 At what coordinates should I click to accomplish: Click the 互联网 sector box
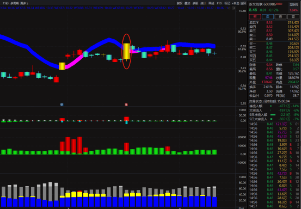coord(294,4)
